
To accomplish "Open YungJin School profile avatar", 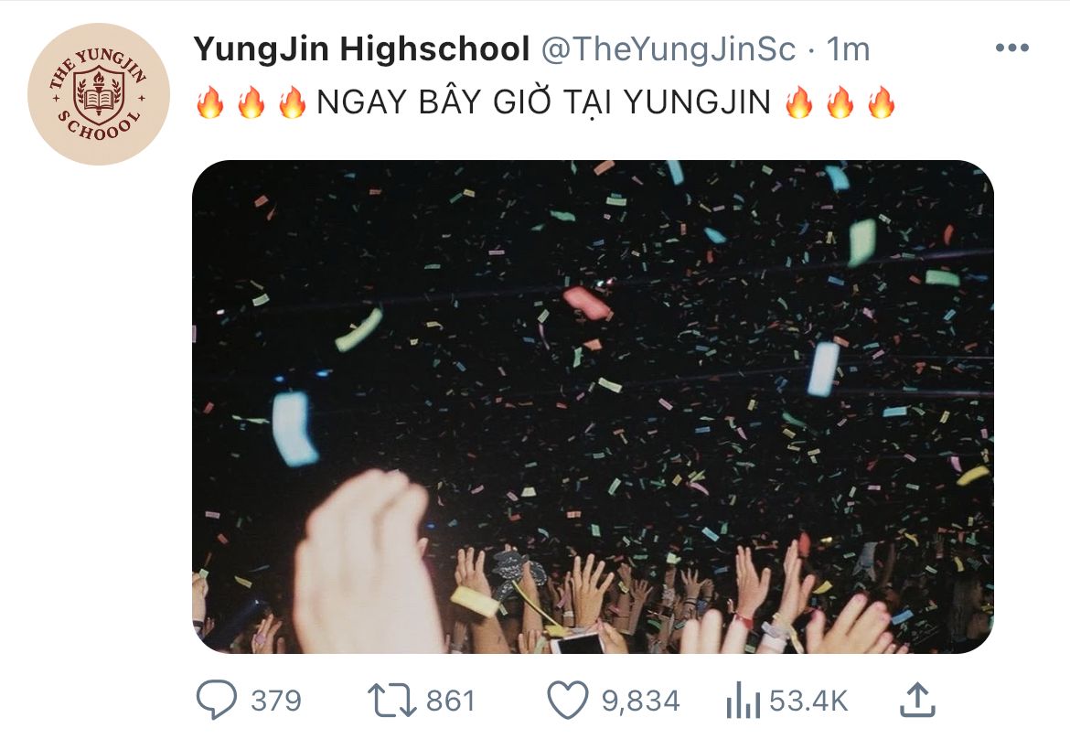I will (98, 94).
